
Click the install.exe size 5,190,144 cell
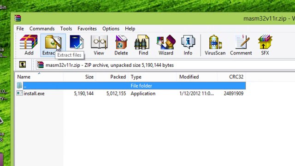(x=84, y=93)
